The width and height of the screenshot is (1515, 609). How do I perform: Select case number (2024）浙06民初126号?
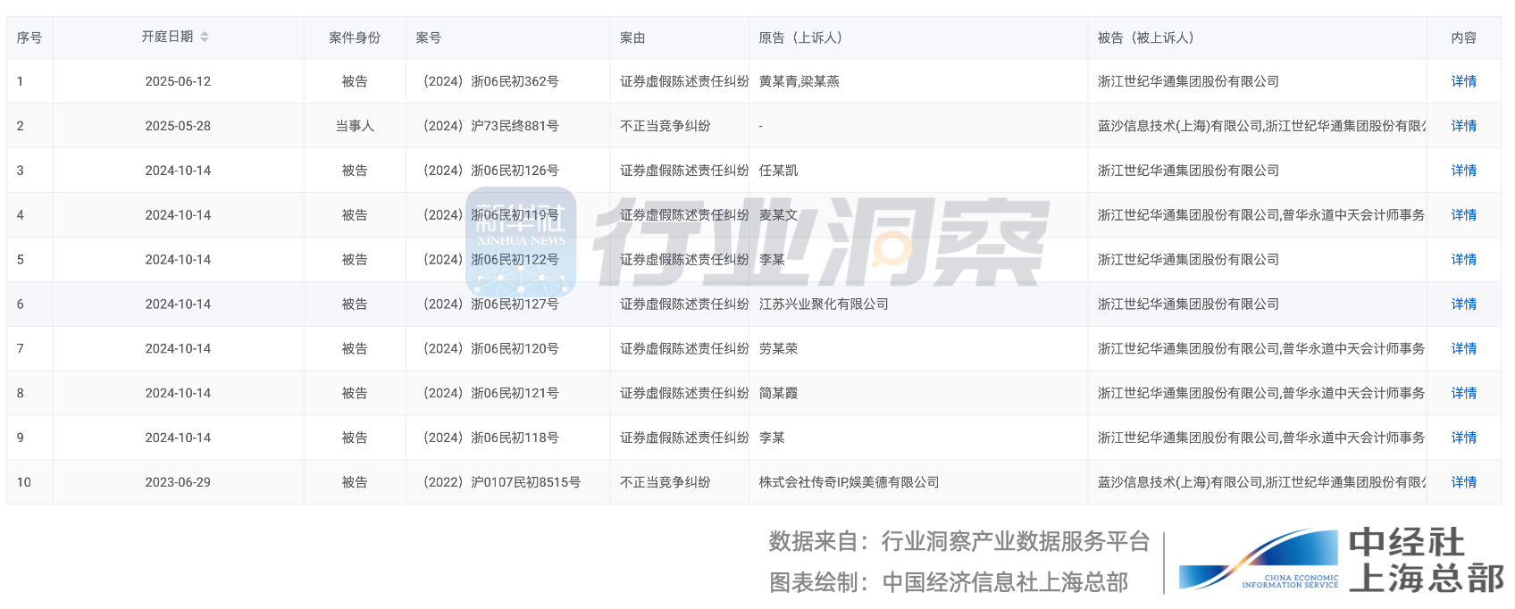(490, 171)
